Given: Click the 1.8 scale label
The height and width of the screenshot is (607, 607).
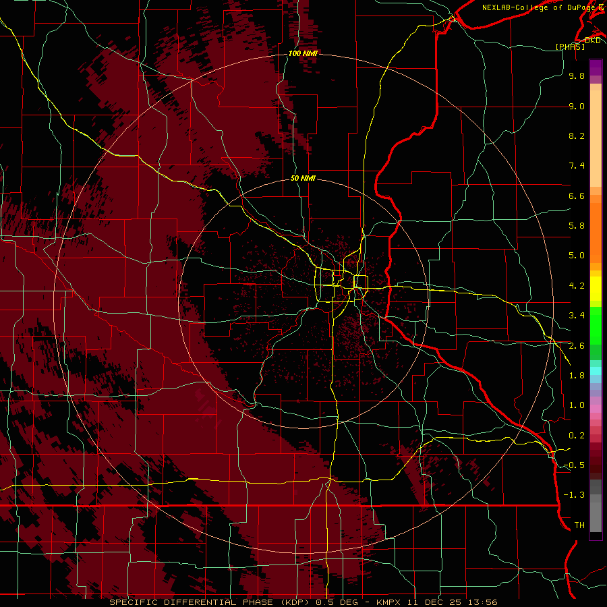Looking at the screenshot, I should [577, 376].
